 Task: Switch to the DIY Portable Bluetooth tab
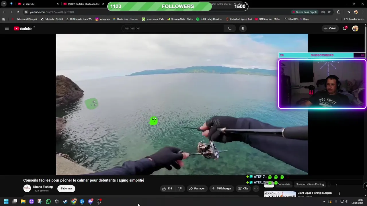84,4
